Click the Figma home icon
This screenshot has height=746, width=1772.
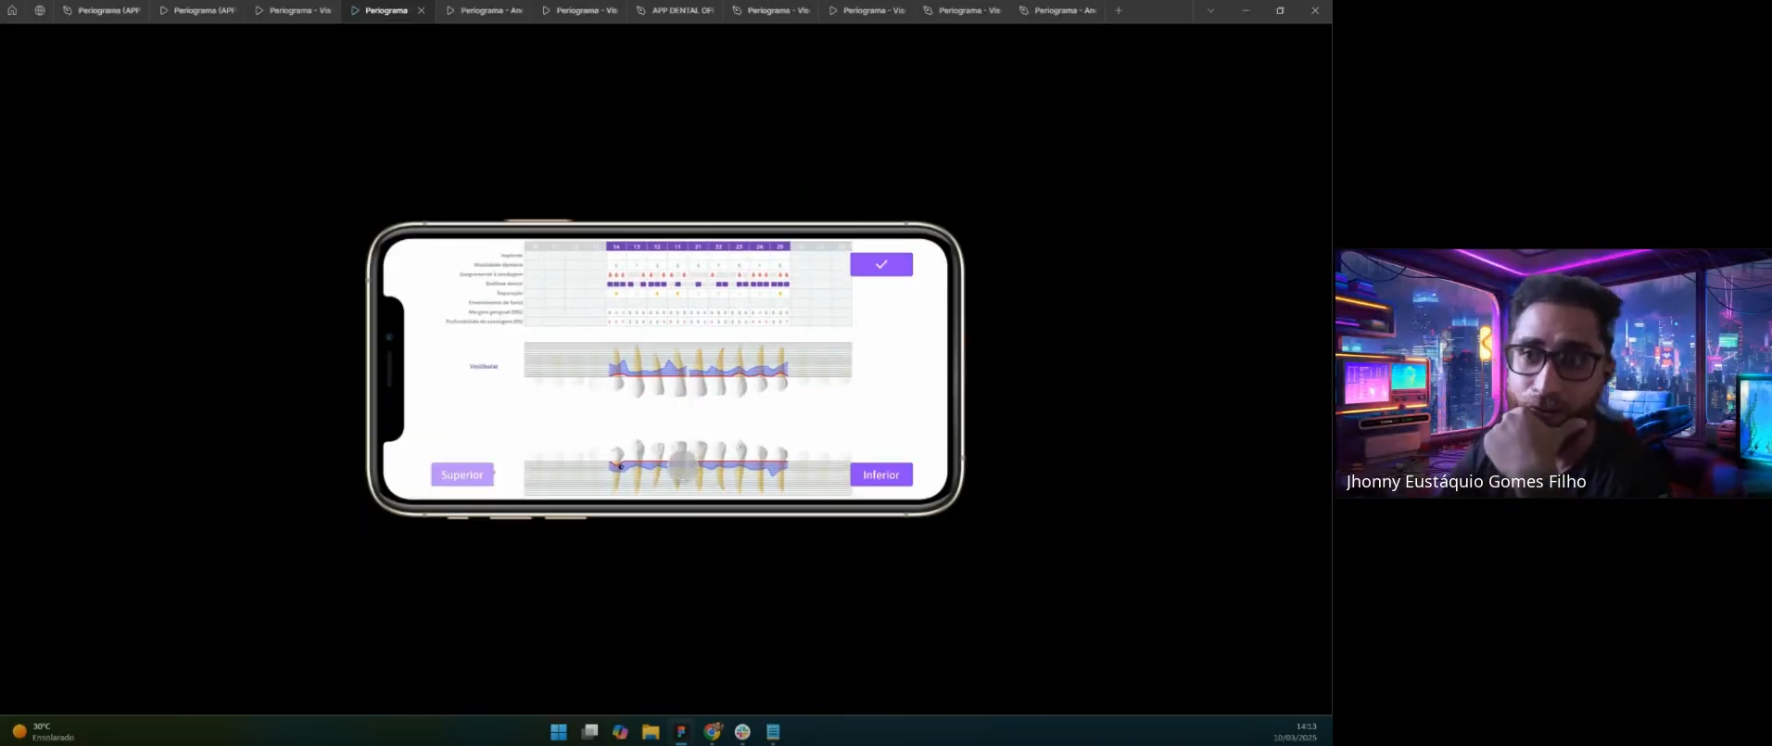[12, 10]
